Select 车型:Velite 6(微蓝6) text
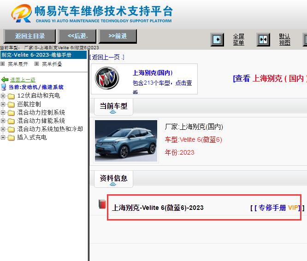Viewport: 307px width, 261px height. click(x=193, y=139)
